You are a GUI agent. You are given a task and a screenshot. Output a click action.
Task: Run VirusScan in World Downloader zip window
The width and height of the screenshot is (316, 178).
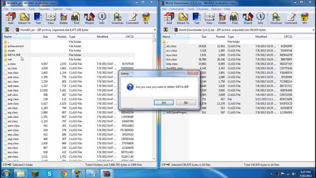tap(276, 18)
